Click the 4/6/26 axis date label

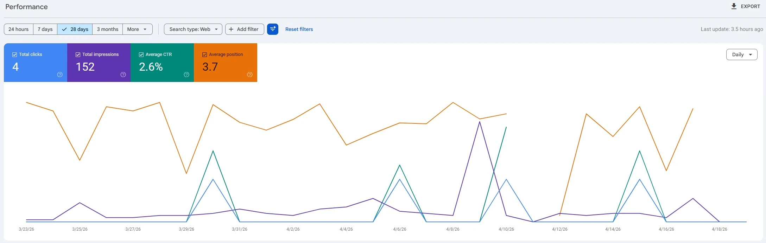[400, 229]
